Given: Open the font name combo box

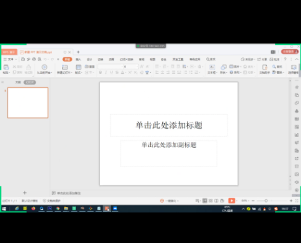Looking at the screenshot, I should pos(110,67).
